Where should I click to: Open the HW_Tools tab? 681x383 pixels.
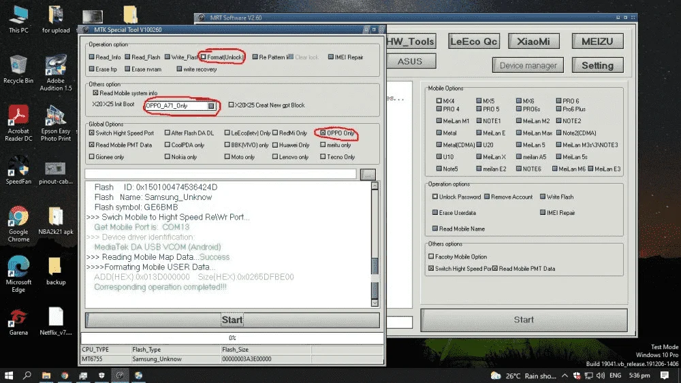[411, 41]
